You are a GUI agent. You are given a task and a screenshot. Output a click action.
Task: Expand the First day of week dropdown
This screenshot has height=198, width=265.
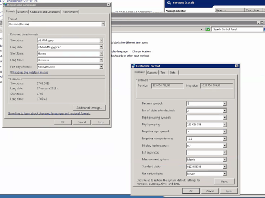click(101, 67)
